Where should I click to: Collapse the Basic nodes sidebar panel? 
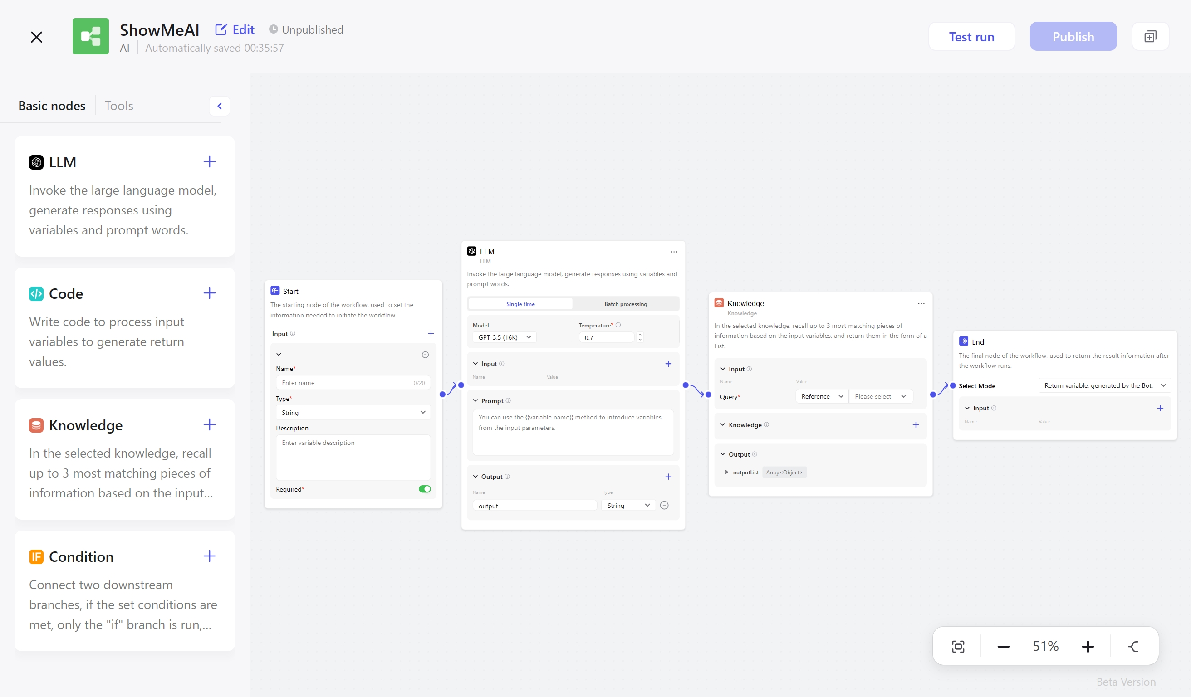pyautogui.click(x=219, y=106)
